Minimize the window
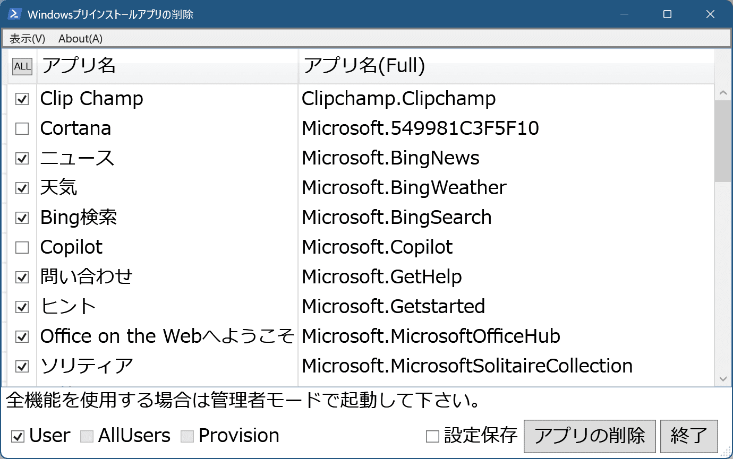Image resolution: width=733 pixels, height=459 pixels. (x=624, y=14)
